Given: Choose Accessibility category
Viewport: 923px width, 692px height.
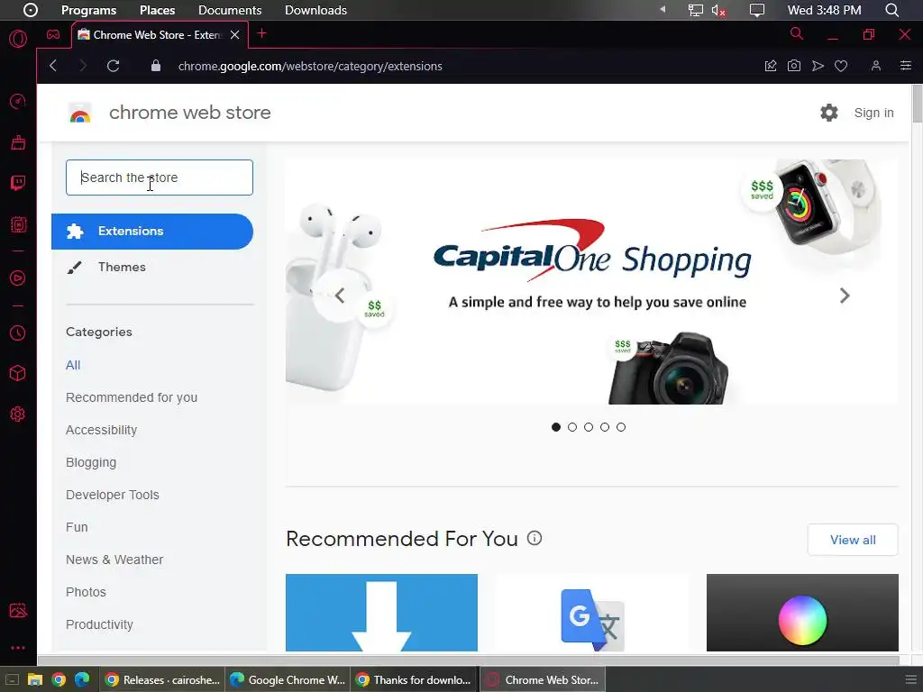Looking at the screenshot, I should click(101, 430).
